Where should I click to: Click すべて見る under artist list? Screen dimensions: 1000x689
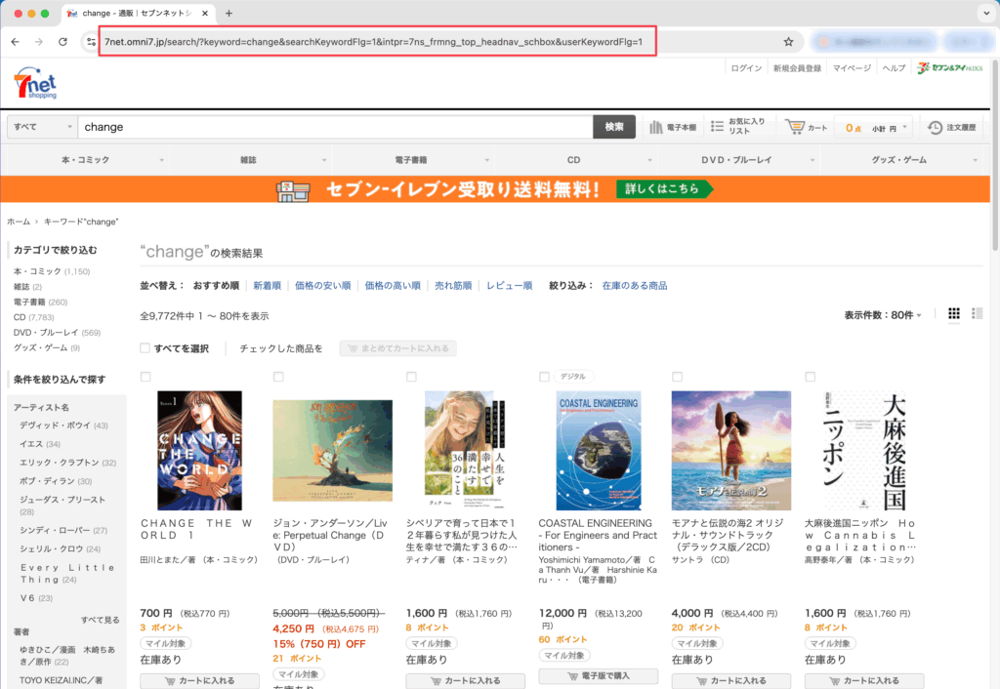click(x=101, y=620)
